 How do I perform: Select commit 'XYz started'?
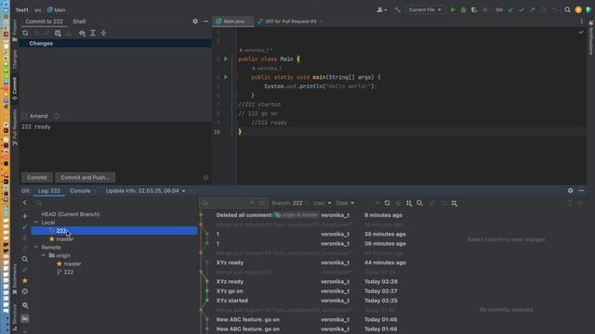pos(231,301)
